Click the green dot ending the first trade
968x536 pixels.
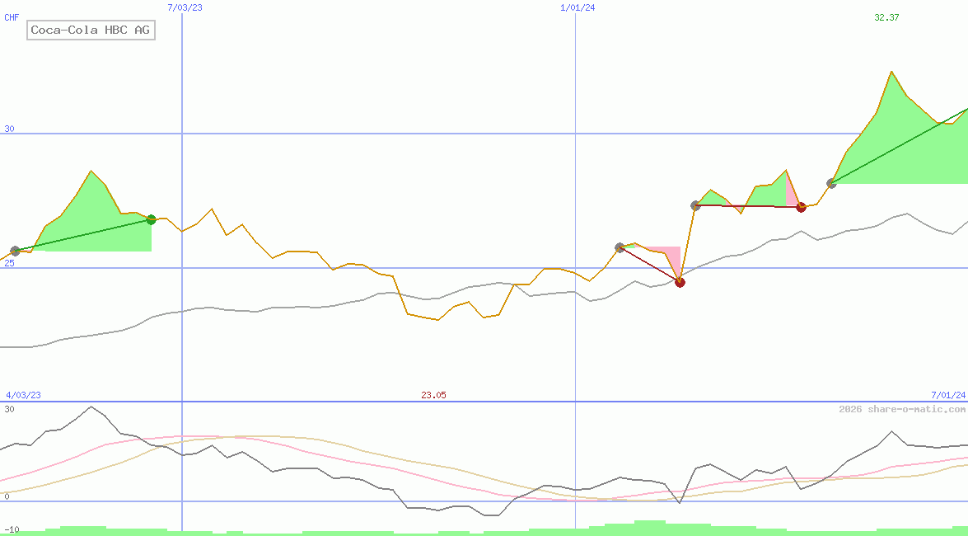(151, 219)
